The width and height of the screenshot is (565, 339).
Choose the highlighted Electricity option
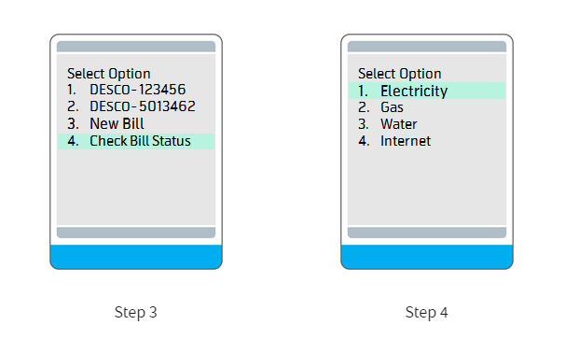[427, 91]
